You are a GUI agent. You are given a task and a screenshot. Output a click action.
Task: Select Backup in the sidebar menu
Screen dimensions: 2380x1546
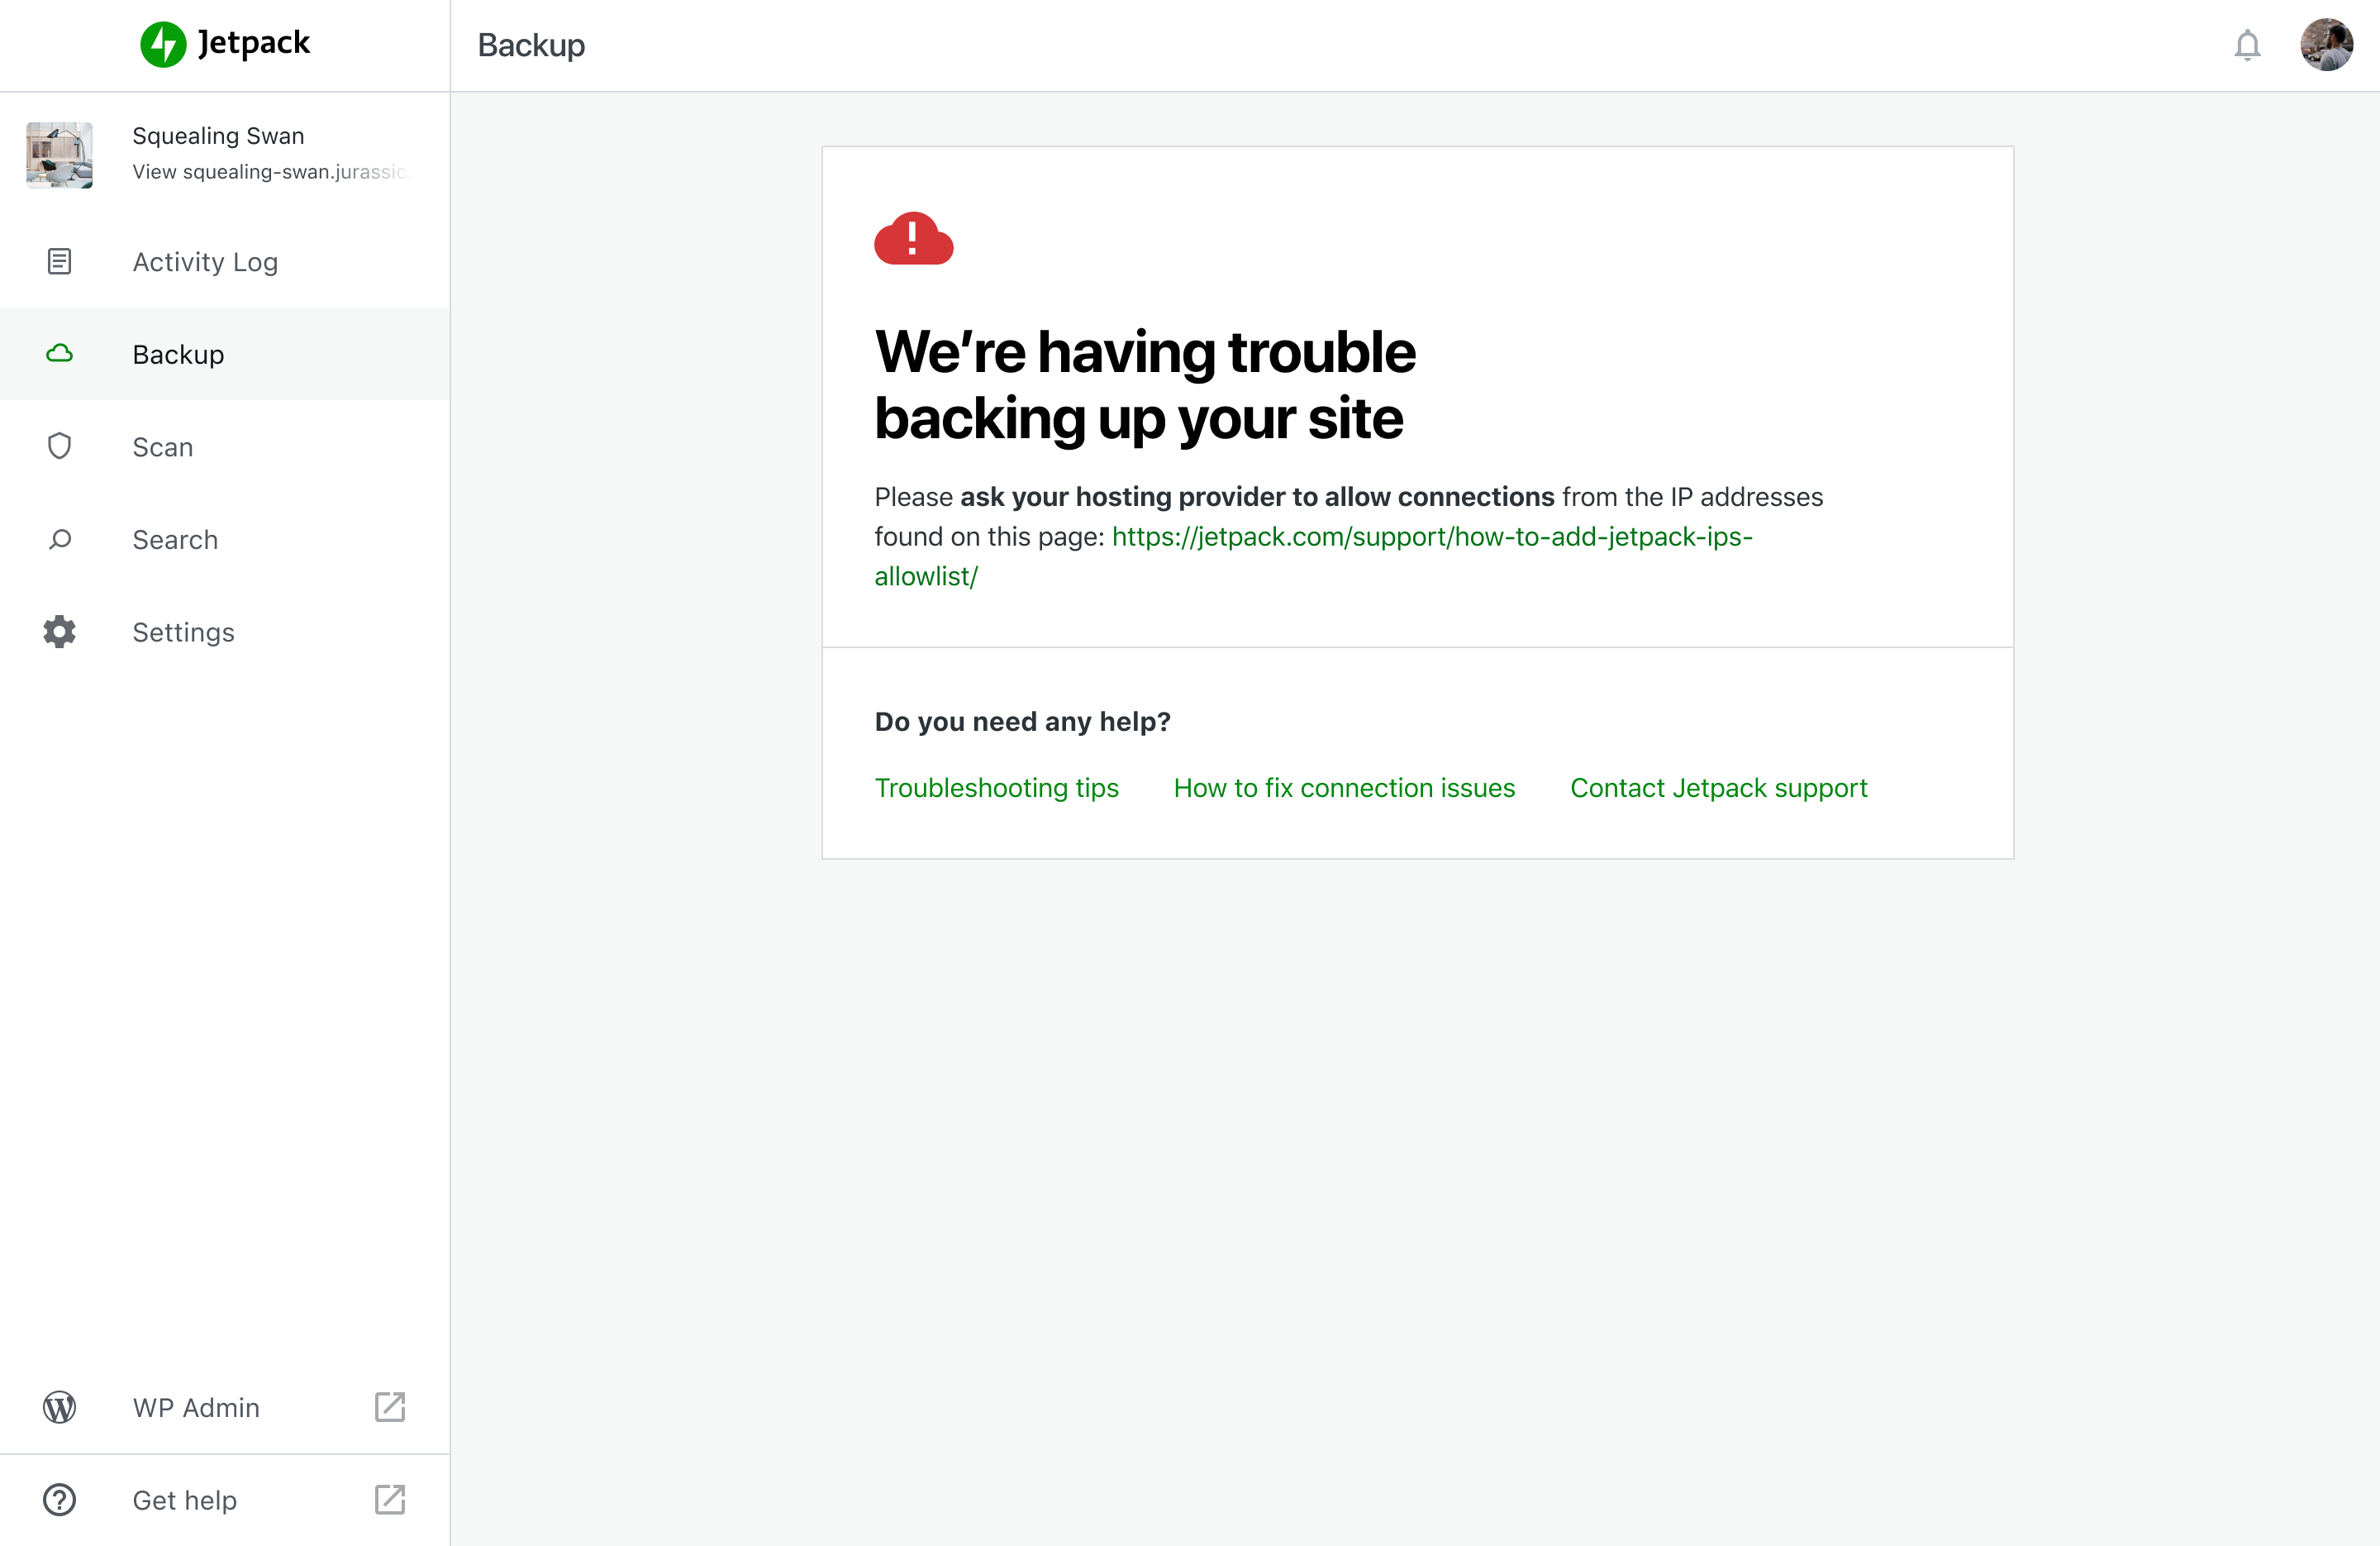pyautogui.click(x=178, y=353)
